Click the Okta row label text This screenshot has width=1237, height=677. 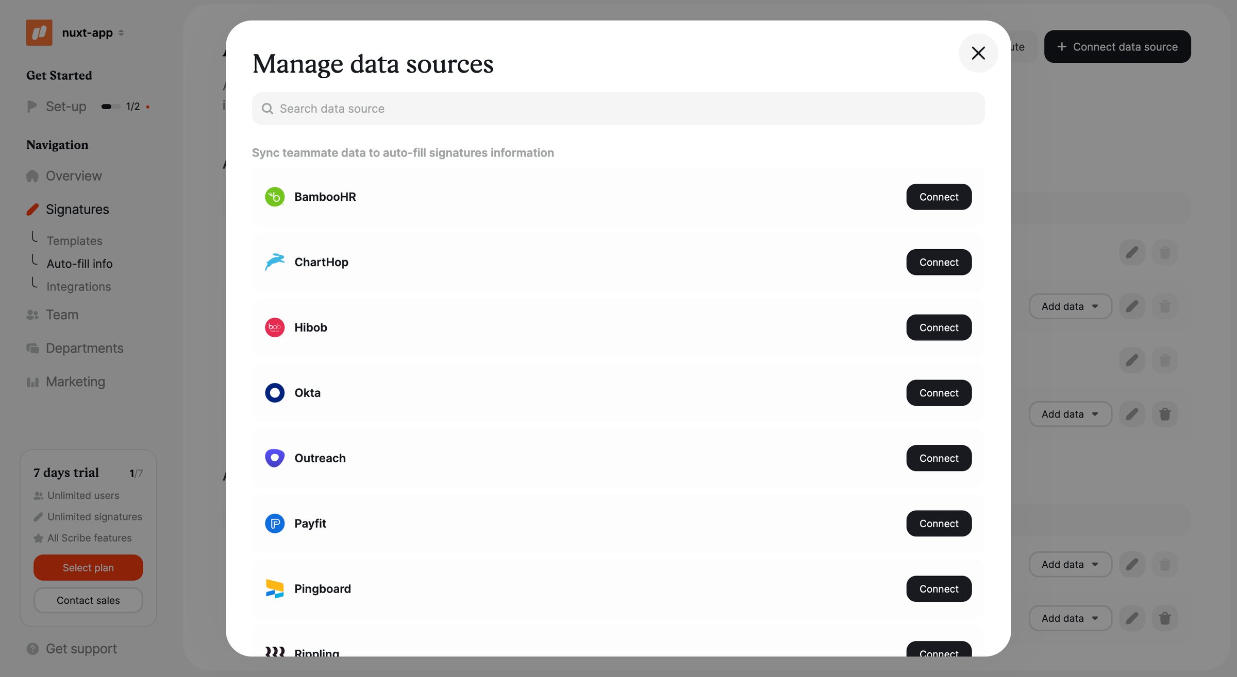[x=307, y=393]
